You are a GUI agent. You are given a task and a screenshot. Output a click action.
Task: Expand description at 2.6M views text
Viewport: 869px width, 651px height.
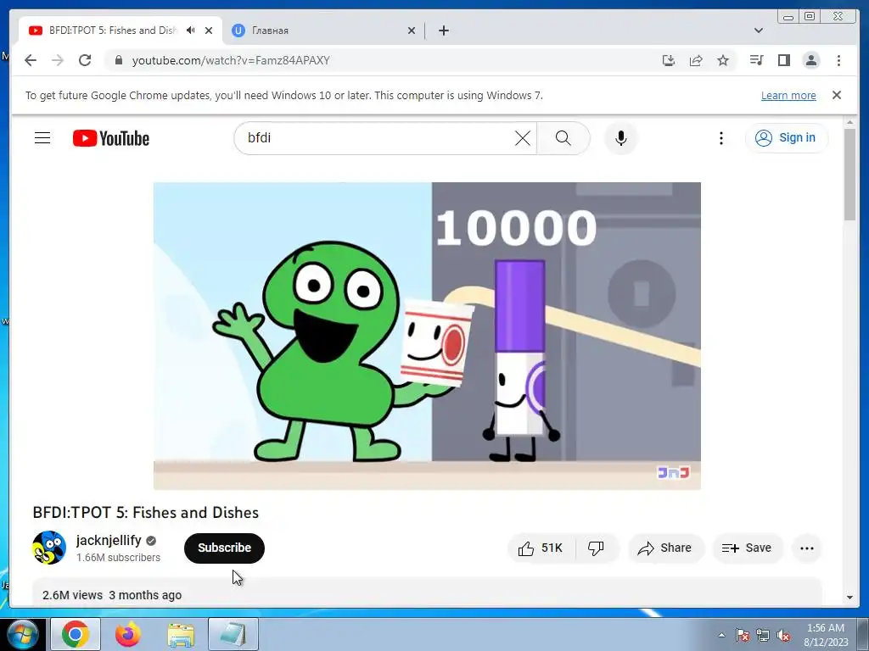click(73, 595)
